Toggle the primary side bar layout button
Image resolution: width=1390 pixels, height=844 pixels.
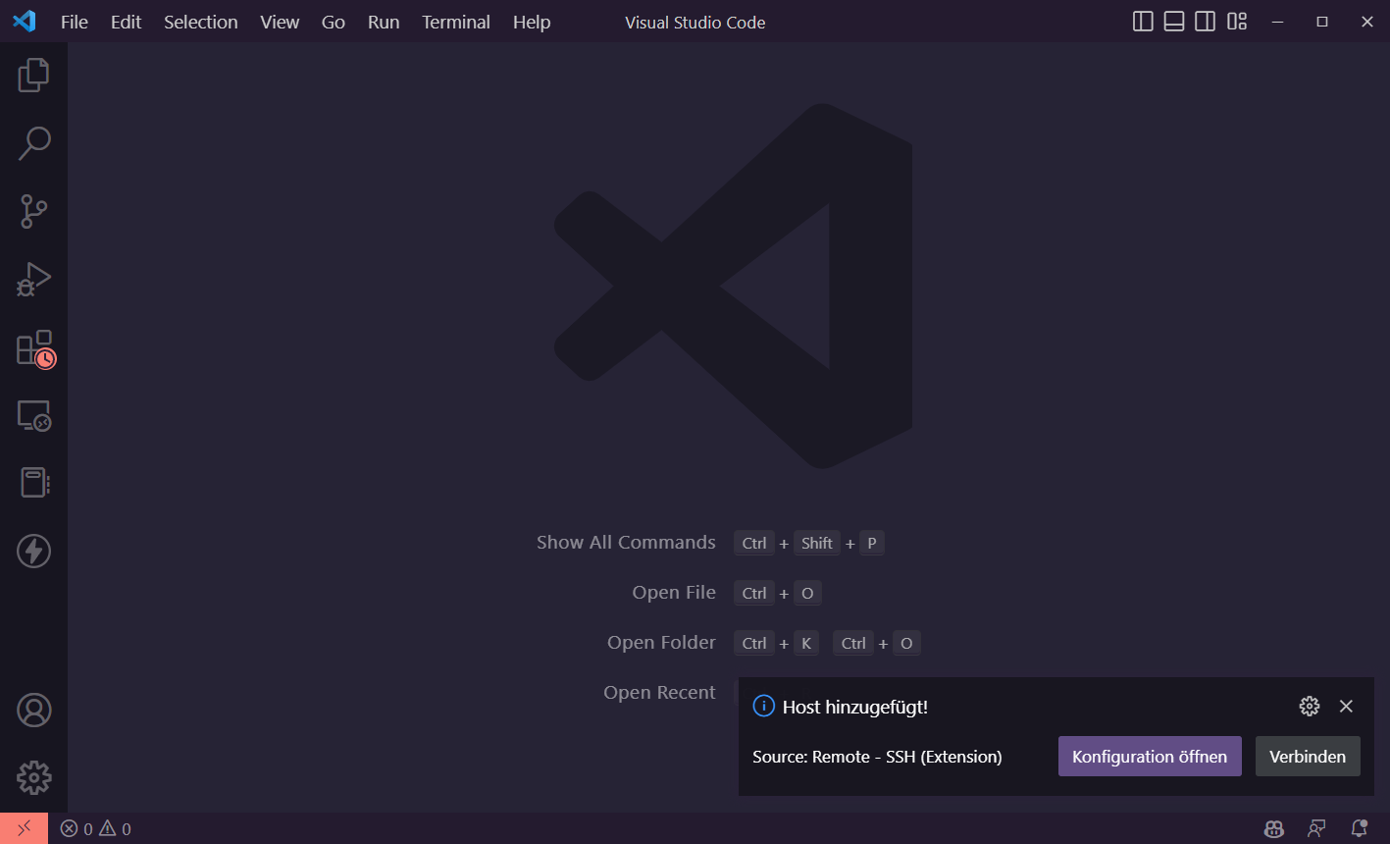coord(1143,22)
